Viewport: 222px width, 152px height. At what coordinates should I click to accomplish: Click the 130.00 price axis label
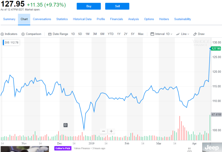click(217, 43)
